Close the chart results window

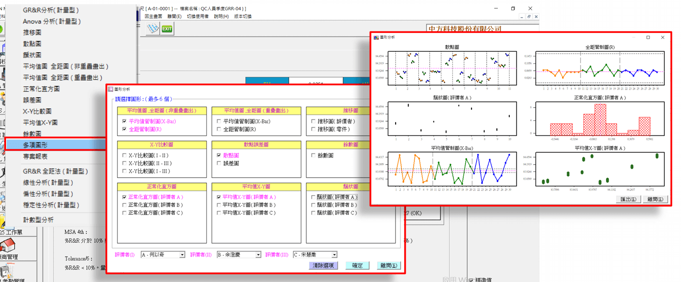click(662, 37)
